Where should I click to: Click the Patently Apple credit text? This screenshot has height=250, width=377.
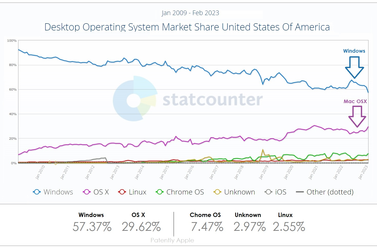pyautogui.click(x=172, y=240)
